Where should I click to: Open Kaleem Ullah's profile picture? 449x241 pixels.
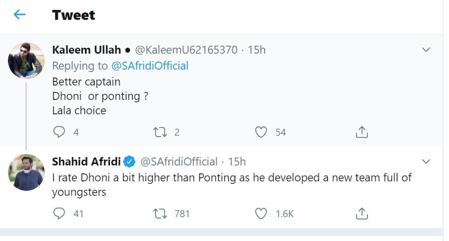[x=26, y=61]
